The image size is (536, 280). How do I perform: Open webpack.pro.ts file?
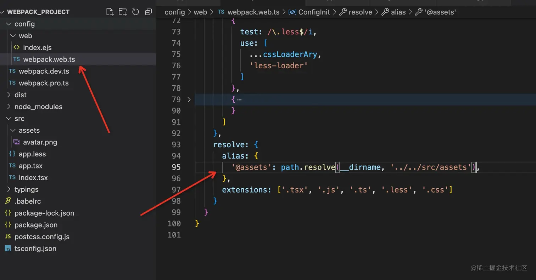(x=44, y=83)
